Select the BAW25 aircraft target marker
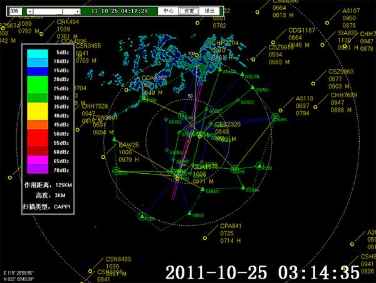Viewport: 376px width, 283px height. coord(103,157)
